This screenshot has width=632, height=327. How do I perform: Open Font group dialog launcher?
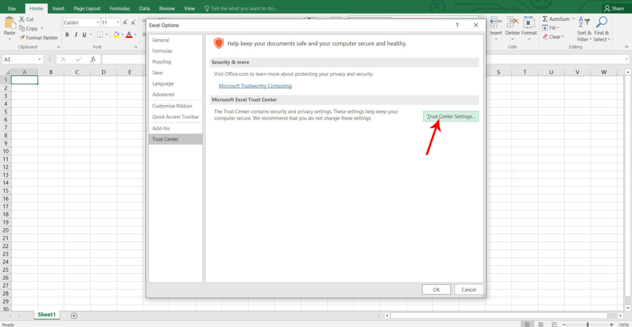tap(136, 47)
